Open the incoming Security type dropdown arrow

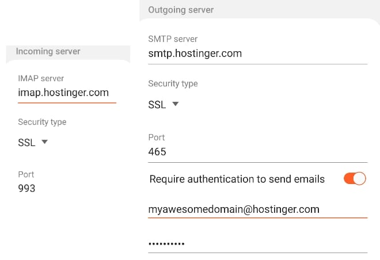point(45,142)
